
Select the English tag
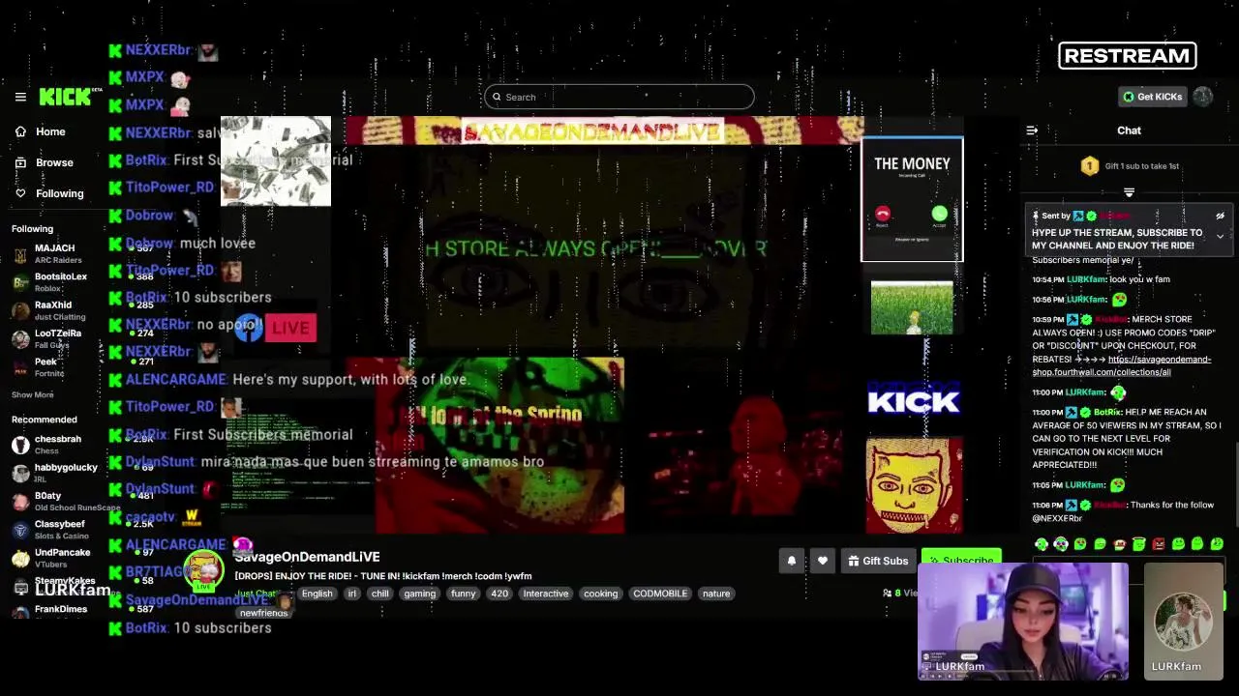tap(317, 594)
